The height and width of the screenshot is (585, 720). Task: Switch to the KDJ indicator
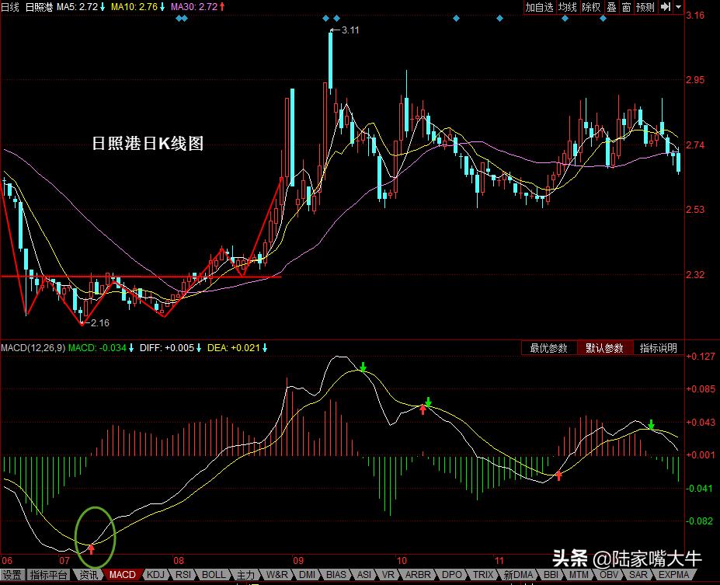155,575
